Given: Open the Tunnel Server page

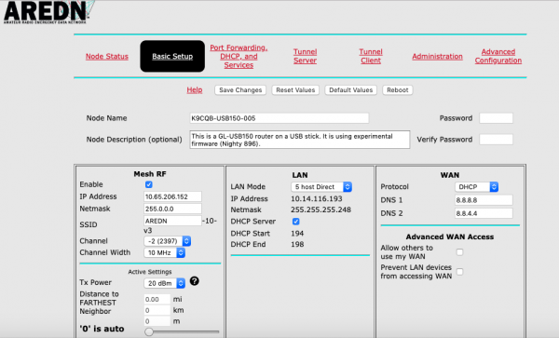Looking at the screenshot, I should [306, 56].
